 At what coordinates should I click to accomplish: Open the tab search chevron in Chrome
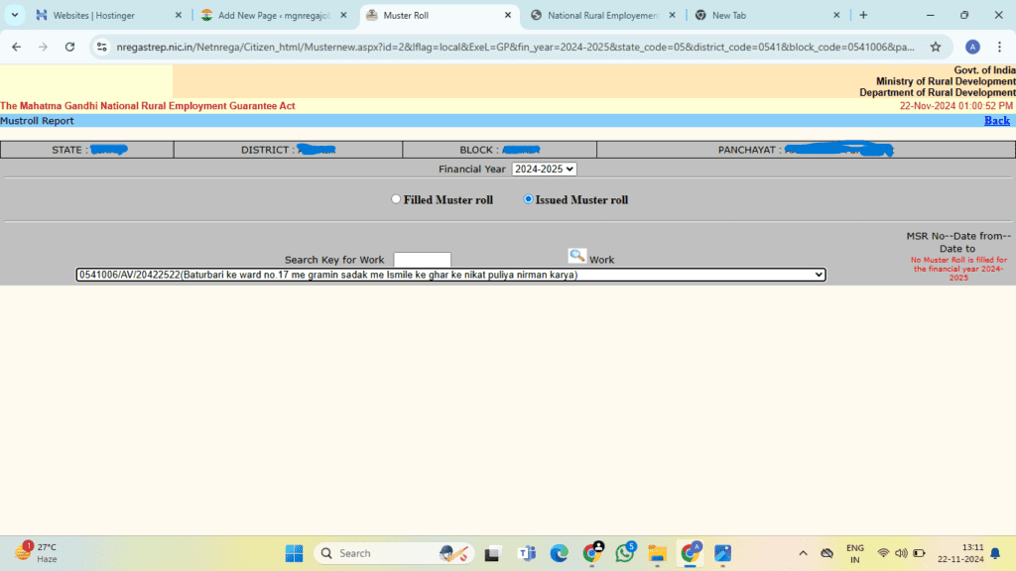[14, 15]
